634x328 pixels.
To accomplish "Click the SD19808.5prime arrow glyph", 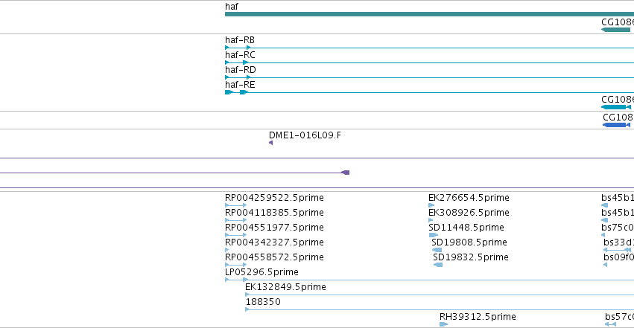I will click(x=437, y=250).
